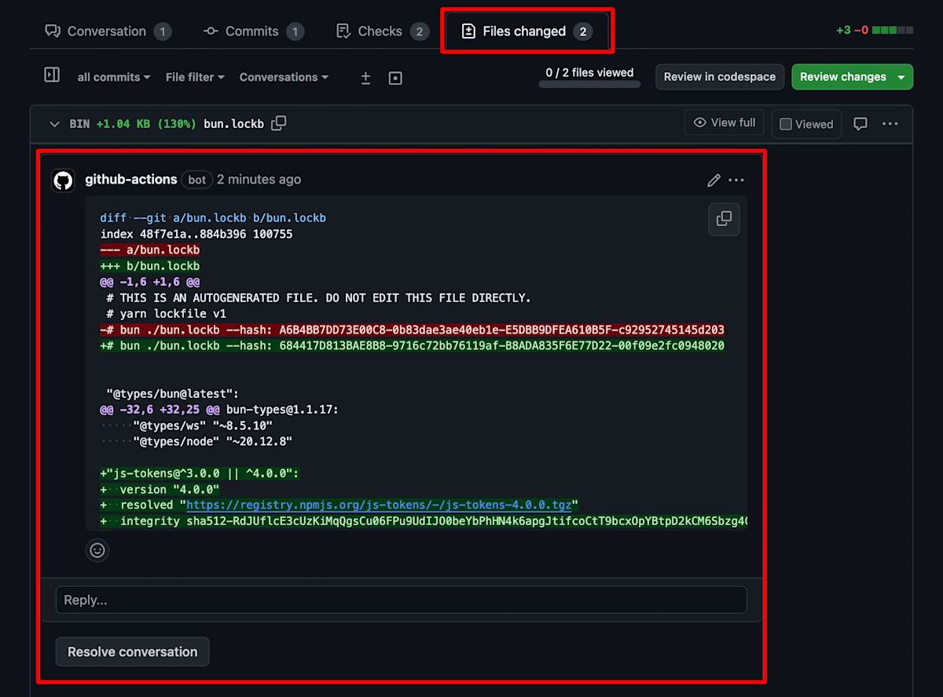Switch to the Commits tab
This screenshot has width=943, height=697.
(x=253, y=31)
